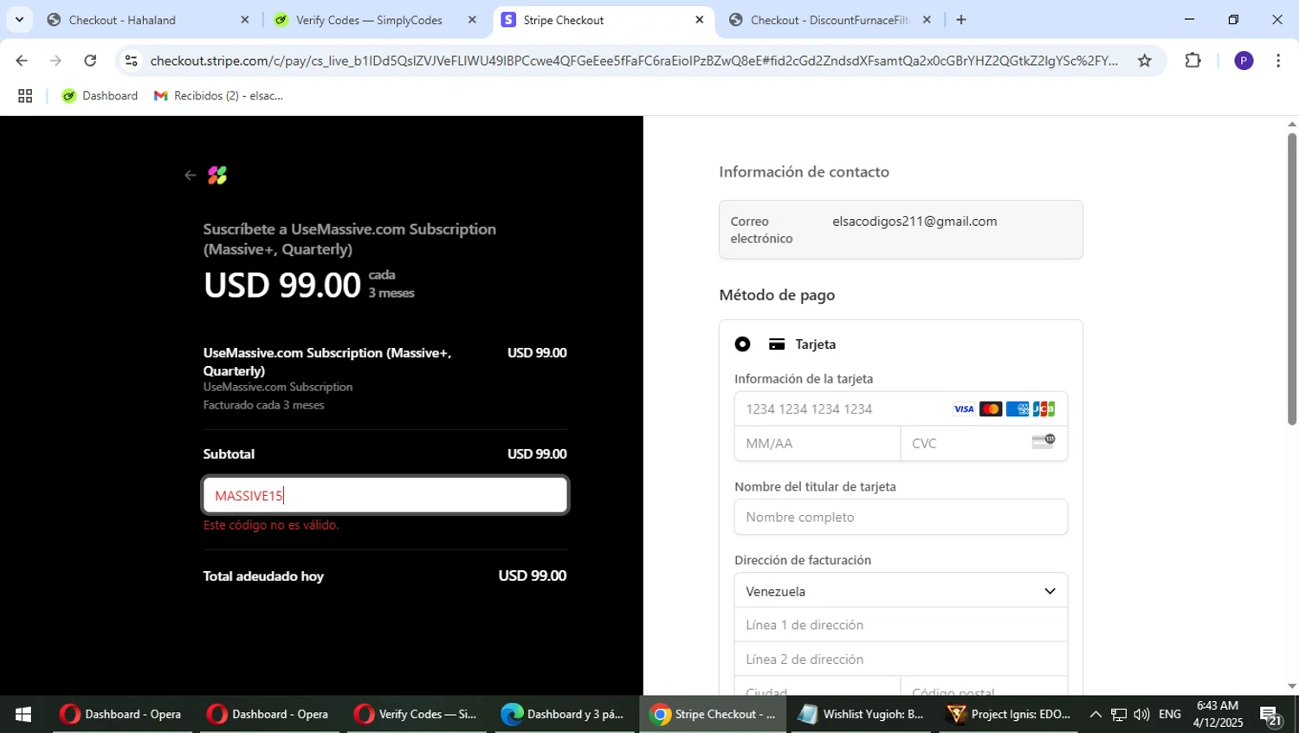Click the back arrow beside merchant logo

click(191, 176)
